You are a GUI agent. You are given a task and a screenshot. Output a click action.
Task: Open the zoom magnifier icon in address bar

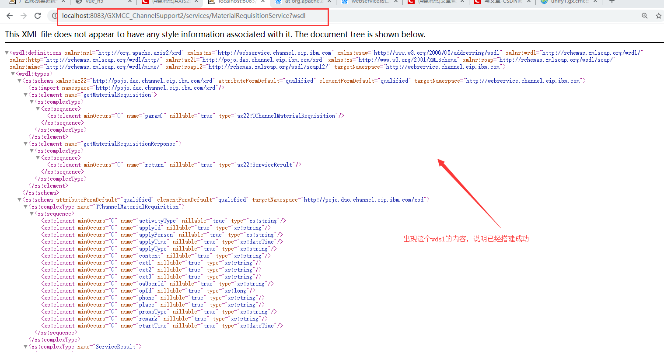click(645, 16)
